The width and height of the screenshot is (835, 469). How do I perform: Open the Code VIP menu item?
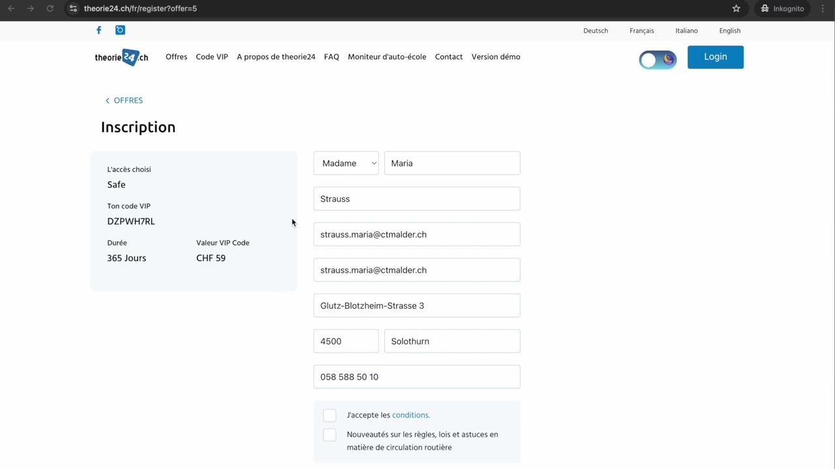click(x=212, y=57)
